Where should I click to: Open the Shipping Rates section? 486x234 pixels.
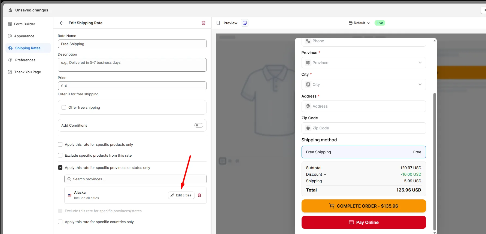point(28,48)
